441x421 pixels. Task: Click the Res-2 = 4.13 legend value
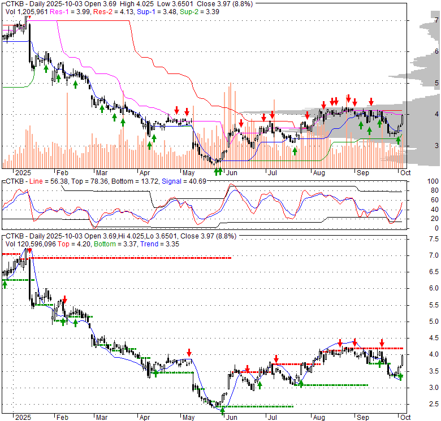(113, 12)
